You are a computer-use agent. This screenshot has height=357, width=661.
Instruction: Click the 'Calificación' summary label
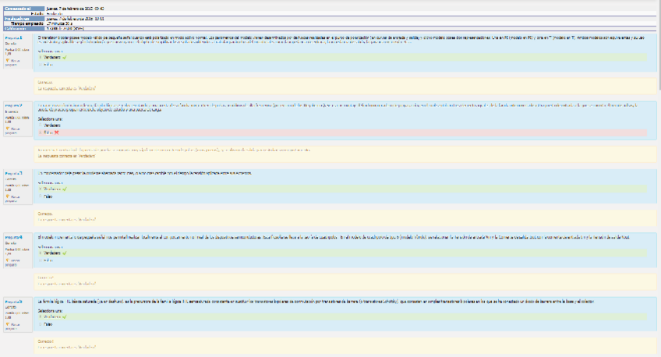[15, 29]
